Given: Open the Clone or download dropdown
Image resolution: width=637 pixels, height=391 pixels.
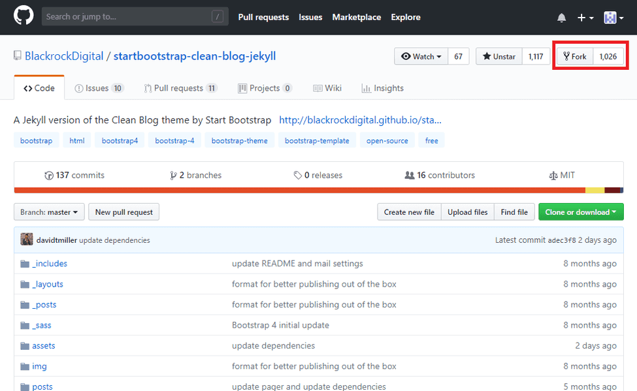Looking at the screenshot, I should (580, 212).
